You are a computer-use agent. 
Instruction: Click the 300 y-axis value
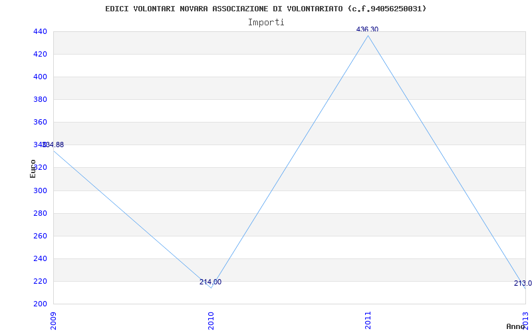[x=40, y=190]
